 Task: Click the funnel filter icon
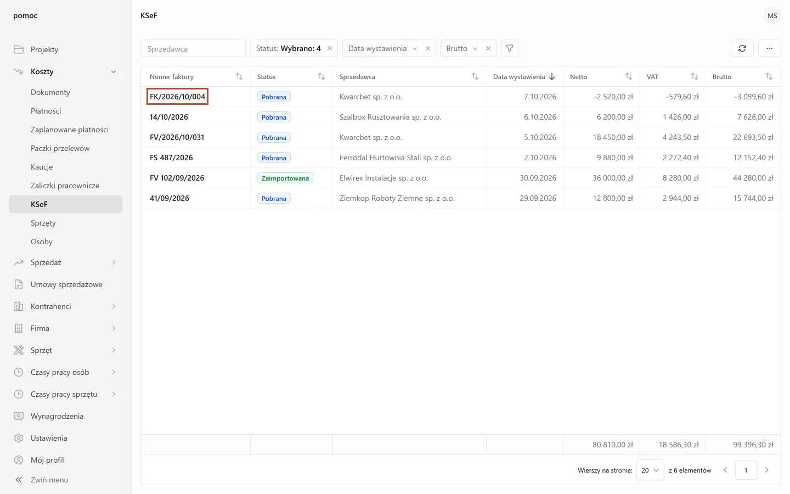pos(510,48)
